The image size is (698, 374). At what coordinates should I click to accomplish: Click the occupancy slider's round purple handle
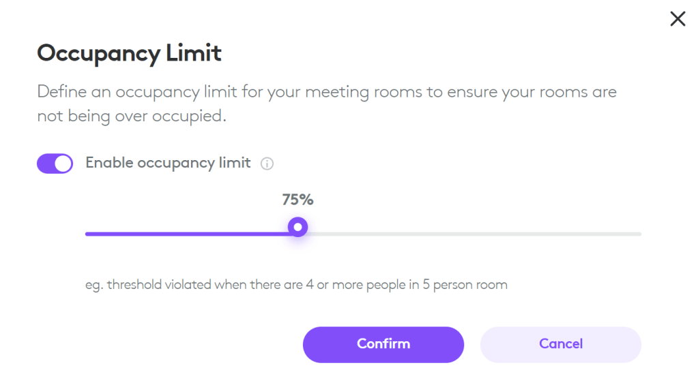[297, 227]
